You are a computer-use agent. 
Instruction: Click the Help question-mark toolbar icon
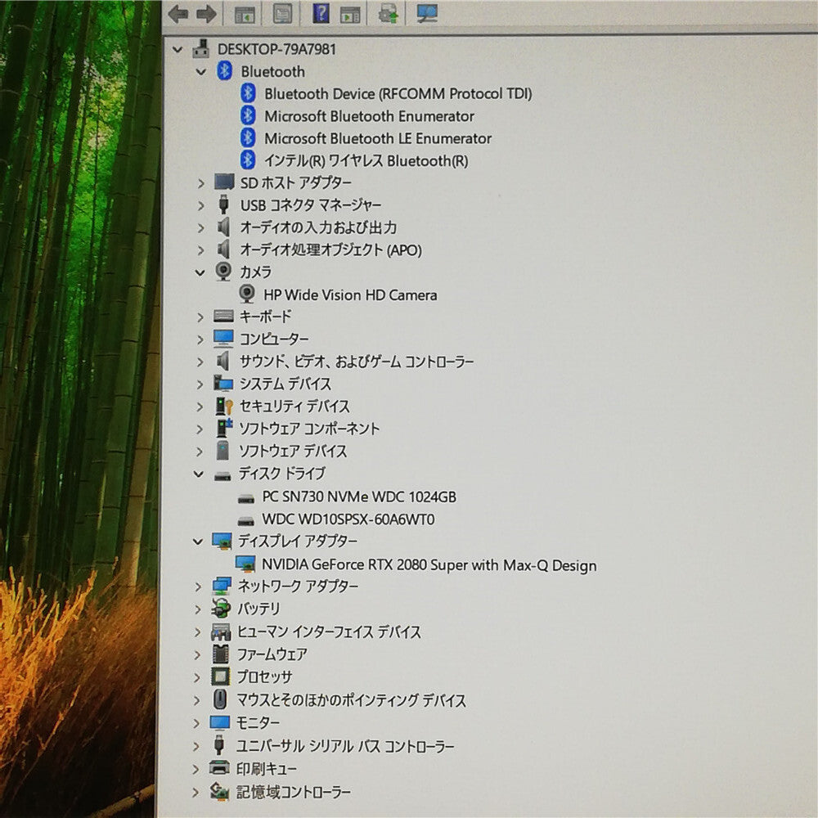(x=321, y=13)
